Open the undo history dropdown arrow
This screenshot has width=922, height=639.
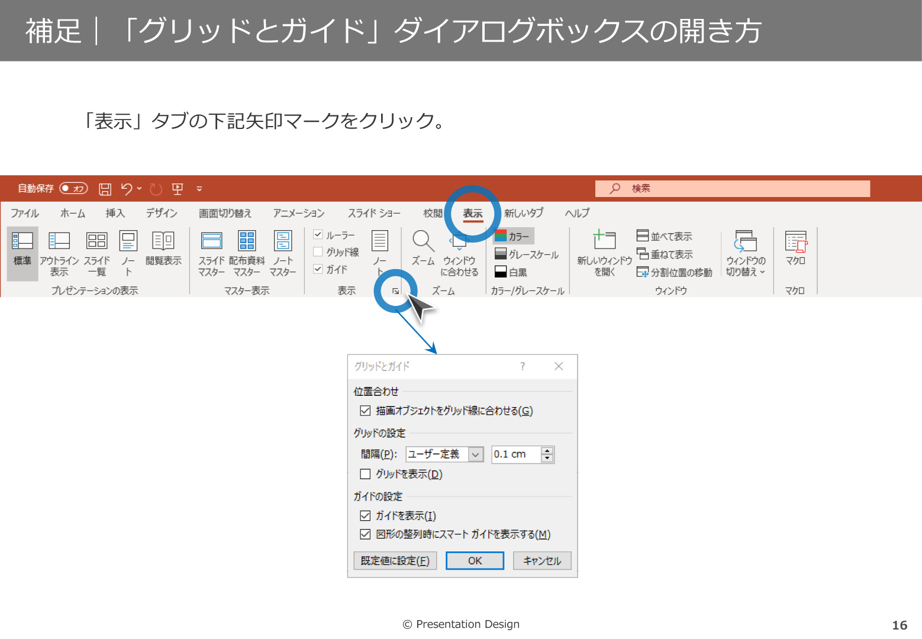pos(140,189)
